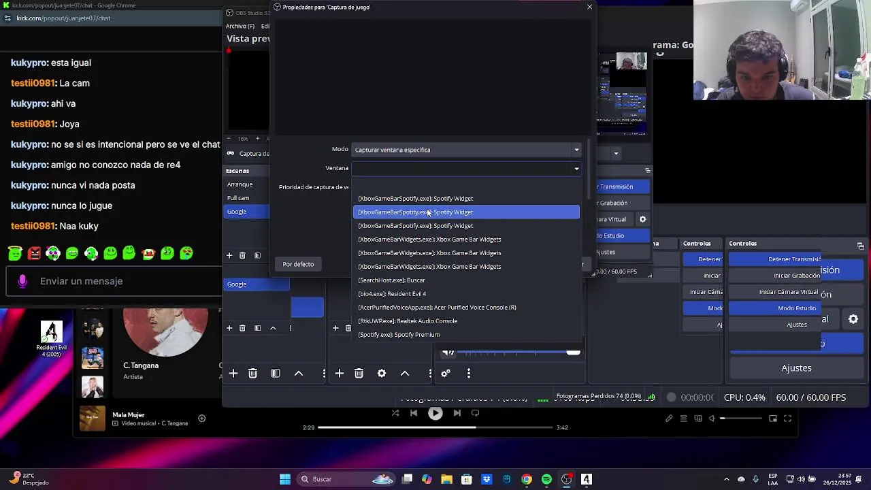This screenshot has width=871, height=490.
Task: Open the Archivo menu in OBS
Action: 240,26
